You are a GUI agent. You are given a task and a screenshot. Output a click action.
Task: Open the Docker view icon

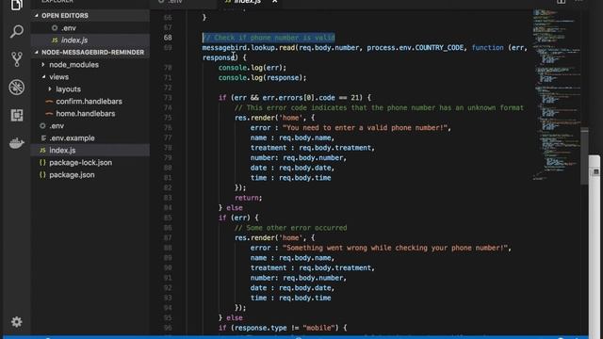coord(17,143)
